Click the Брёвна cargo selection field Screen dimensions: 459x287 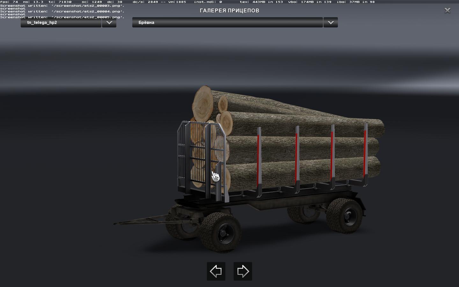click(x=227, y=23)
